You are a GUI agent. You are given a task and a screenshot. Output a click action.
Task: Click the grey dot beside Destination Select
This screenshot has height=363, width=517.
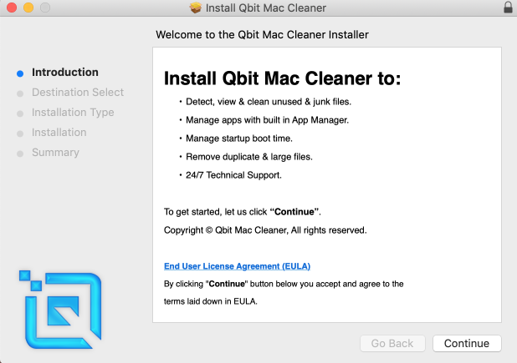click(x=21, y=93)
